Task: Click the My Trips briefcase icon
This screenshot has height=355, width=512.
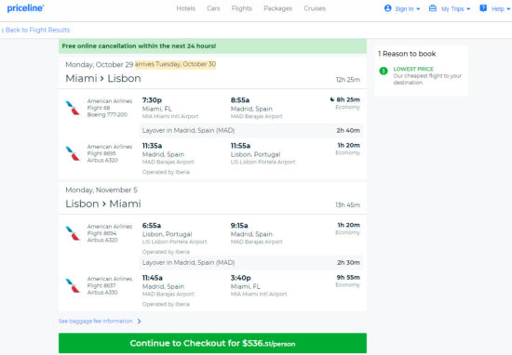Action: point(433,8)
